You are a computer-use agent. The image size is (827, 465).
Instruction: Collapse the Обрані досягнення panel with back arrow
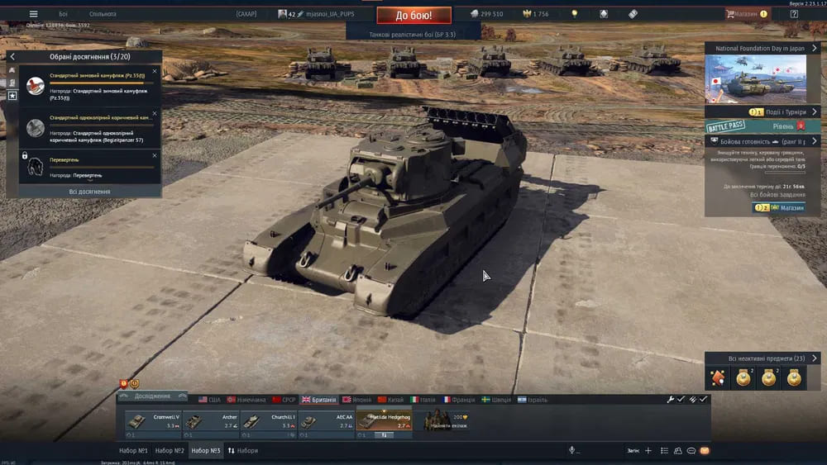[12, 57]
